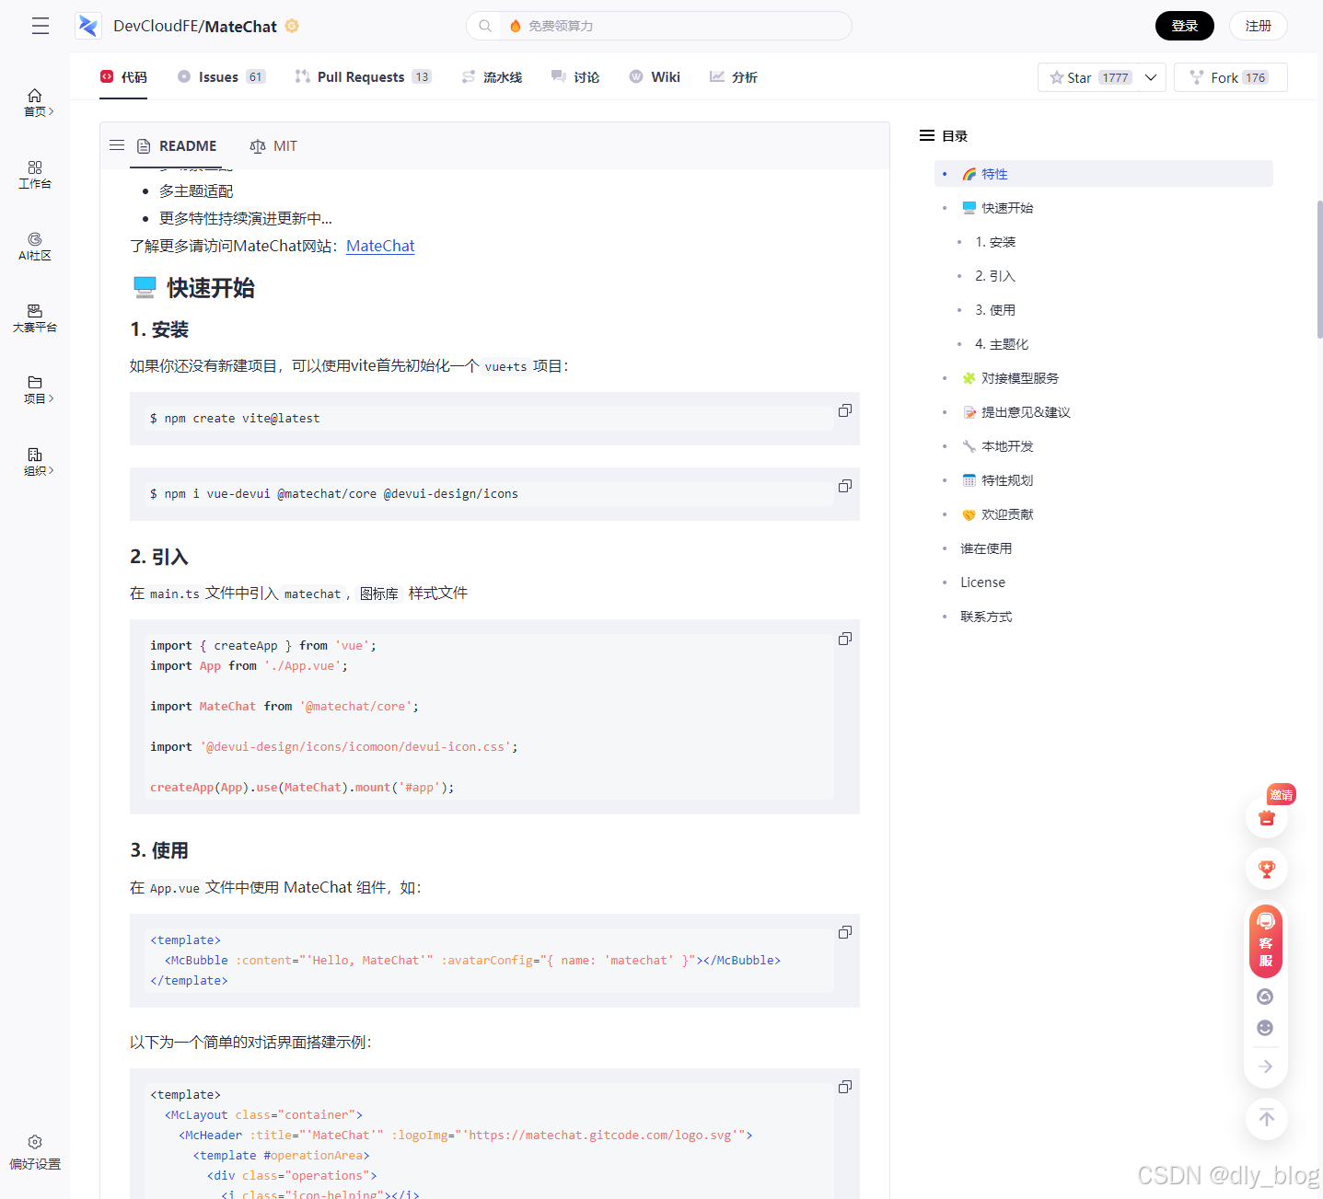Click the verified badge beside MateChat
Image resolution: width=1323 pixels, height=1199 pixels.
[x=292, y=26]
